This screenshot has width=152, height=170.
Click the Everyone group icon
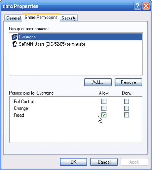14,37
